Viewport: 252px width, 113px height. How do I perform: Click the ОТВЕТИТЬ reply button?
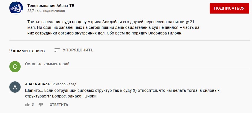point(59,105)
